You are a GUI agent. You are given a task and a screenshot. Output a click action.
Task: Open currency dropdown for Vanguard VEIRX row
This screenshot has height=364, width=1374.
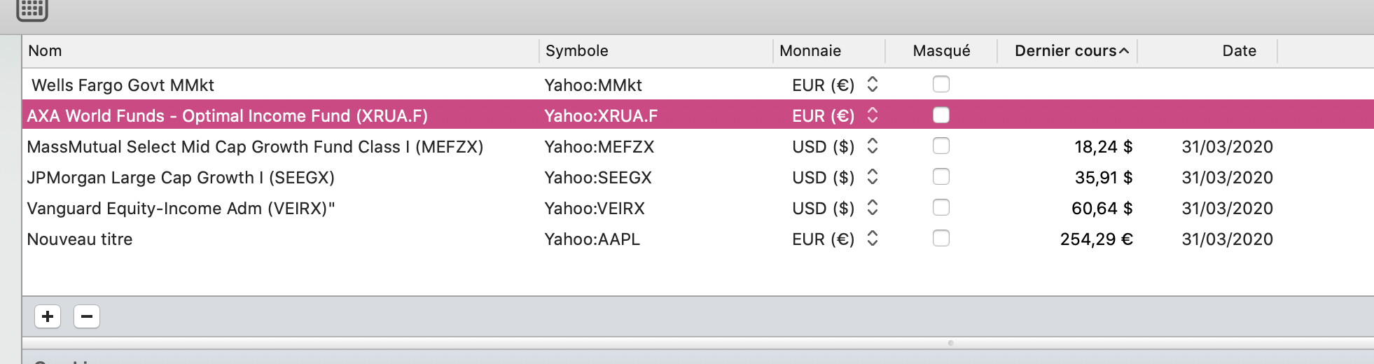(873, 207)
